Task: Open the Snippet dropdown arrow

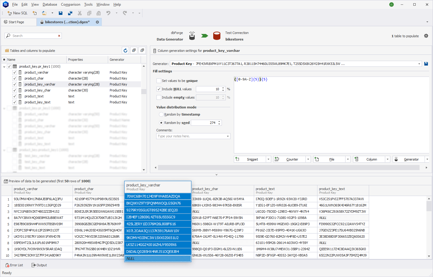Action: point(268,159)
